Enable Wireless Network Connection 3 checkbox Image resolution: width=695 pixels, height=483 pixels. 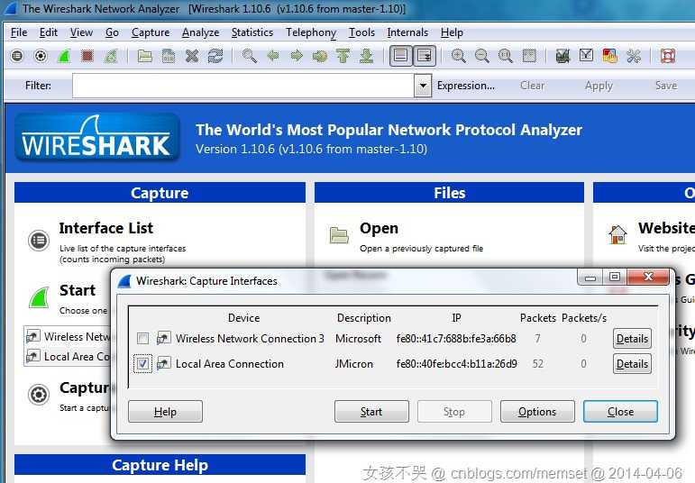tap(142, 339)
